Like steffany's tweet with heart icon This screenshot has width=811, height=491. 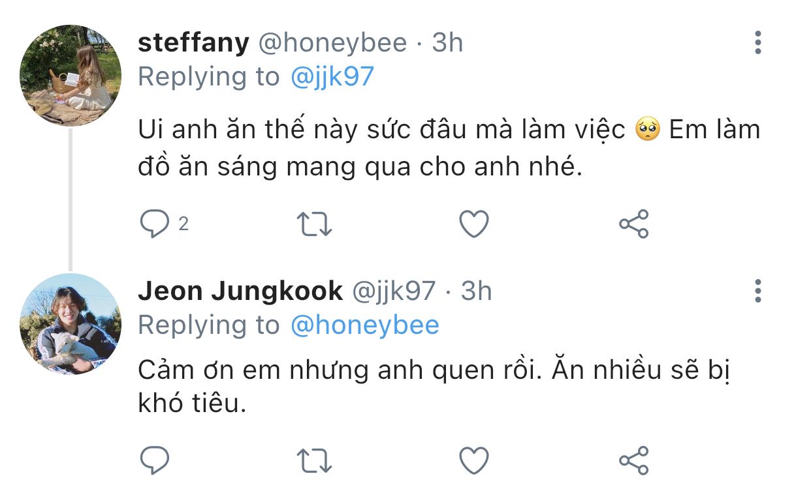point(474,224)
